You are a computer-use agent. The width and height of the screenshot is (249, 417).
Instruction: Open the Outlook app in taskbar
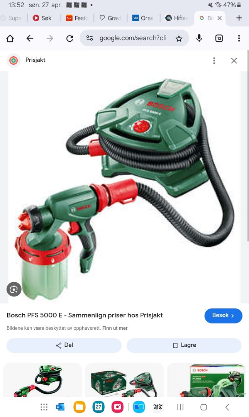[x=60, y=407]
